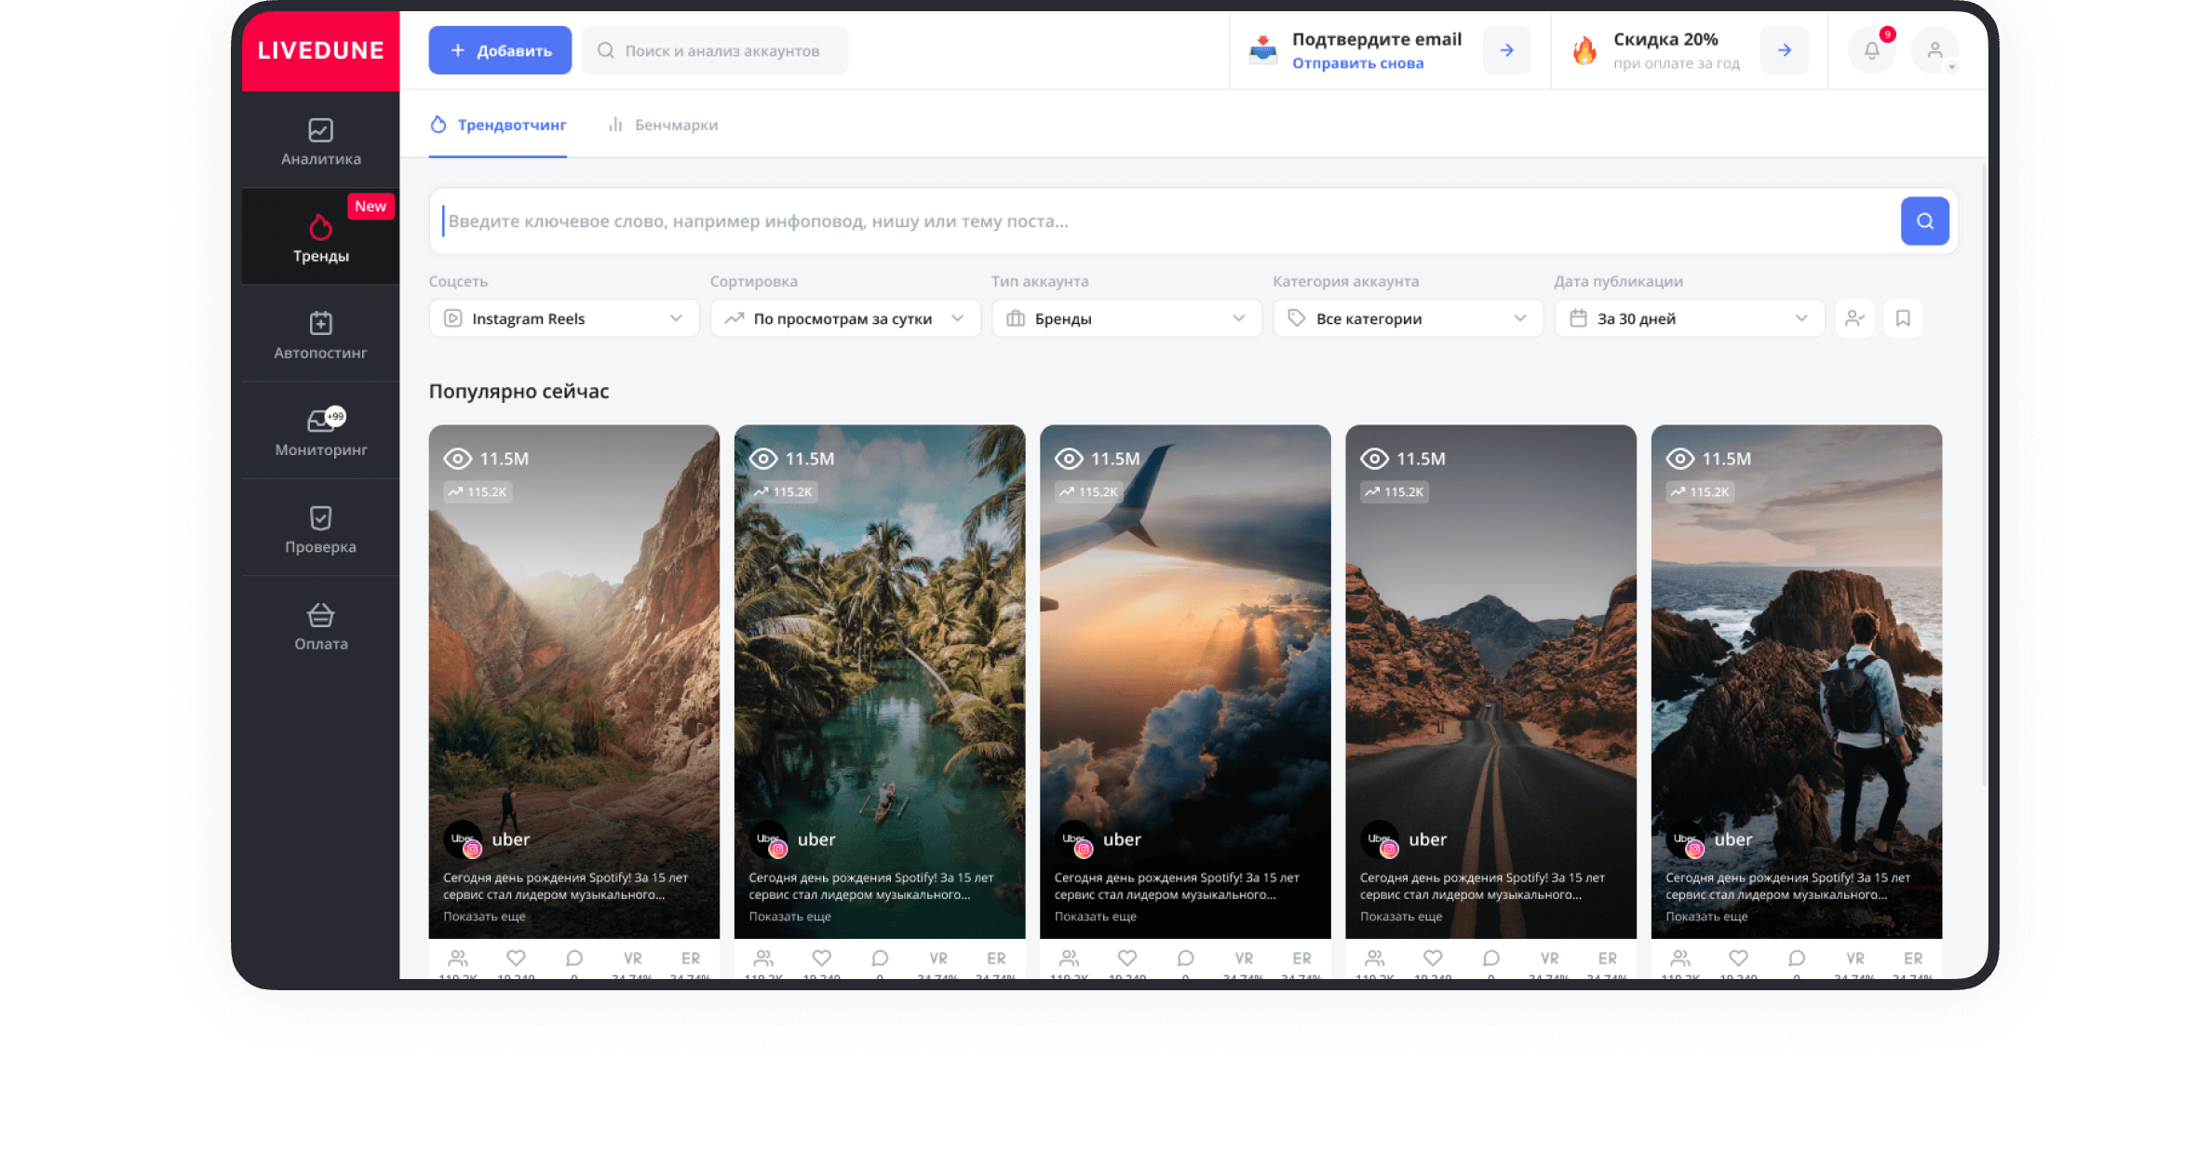Open the По просмотрам за сутки sorting dropdown
The image size is (2197, 1154).
(844, 318)
